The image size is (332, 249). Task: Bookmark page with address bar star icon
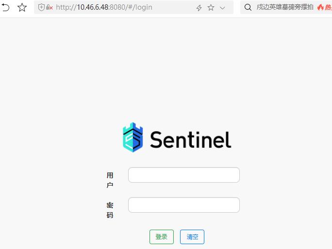[x=211, y=8]
